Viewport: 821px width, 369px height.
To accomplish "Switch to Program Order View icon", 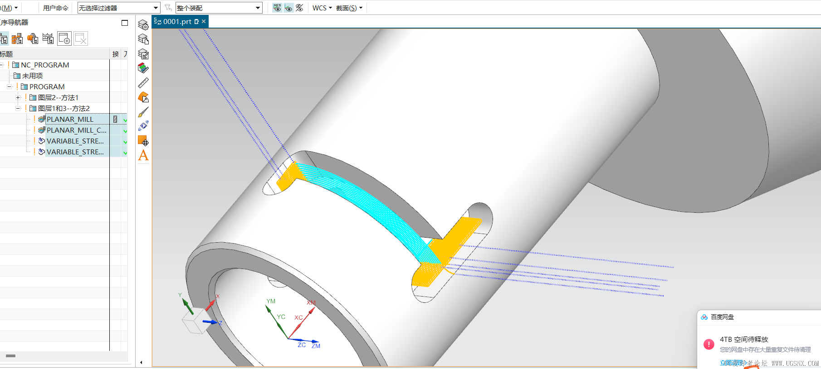I will 4,39.
